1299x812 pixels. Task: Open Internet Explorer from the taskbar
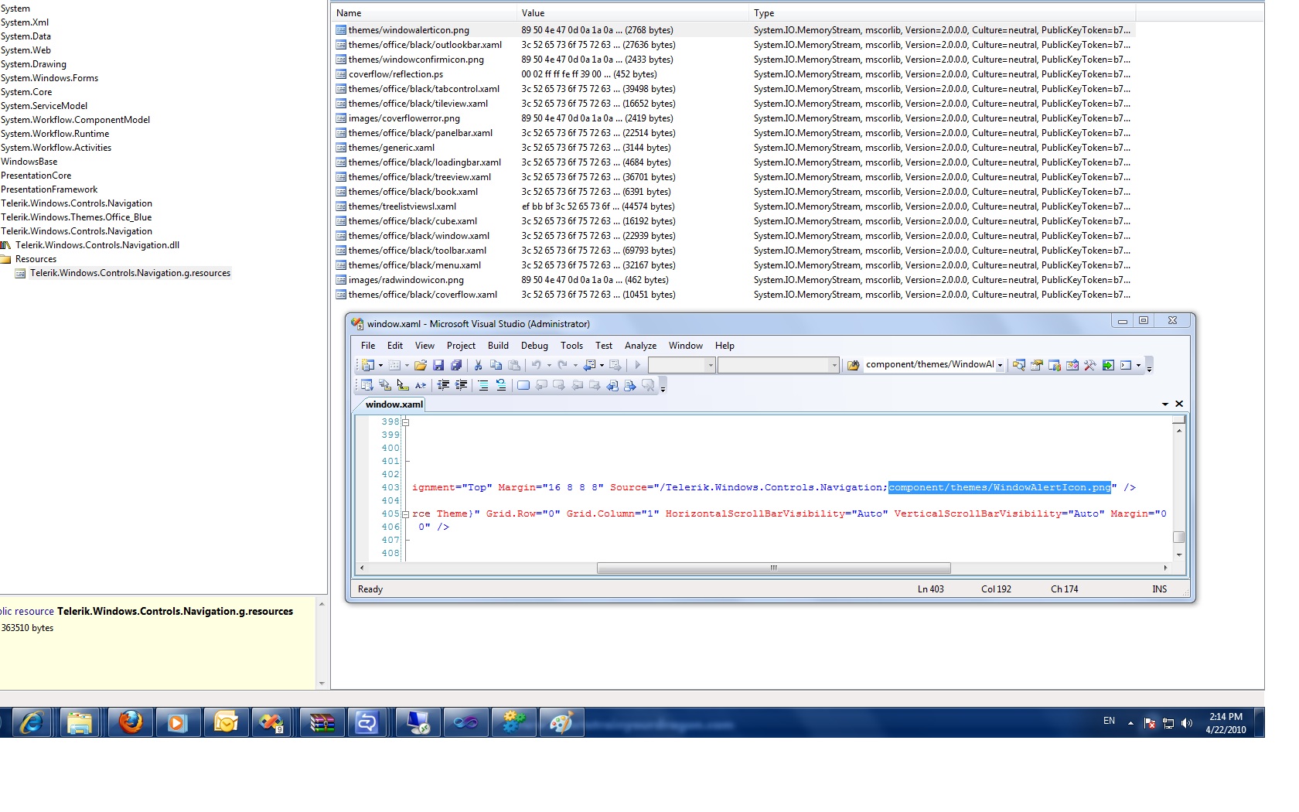pyautogui.click(x=31, y=722)
